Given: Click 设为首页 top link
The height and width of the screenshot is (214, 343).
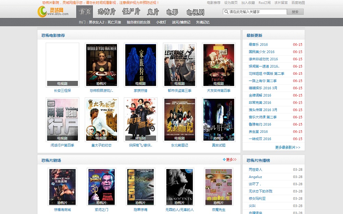Looking at the screenshot, I should [x=231, y=3].
